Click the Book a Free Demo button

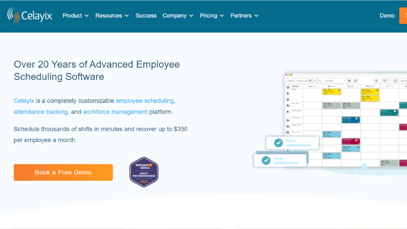pyautogui.click(x=63, y=173)
